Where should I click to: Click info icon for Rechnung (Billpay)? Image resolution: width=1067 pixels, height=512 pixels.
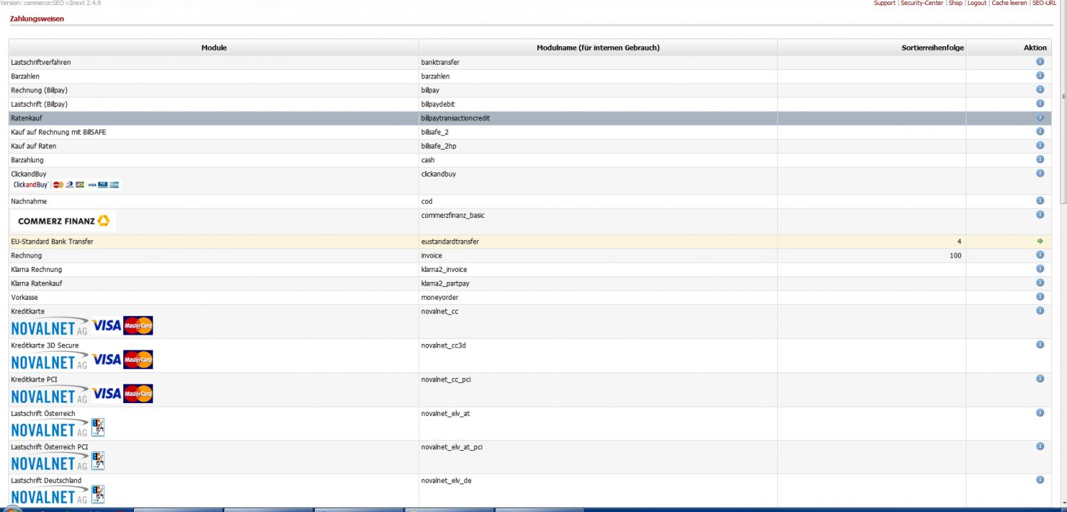pos(1039,90)
